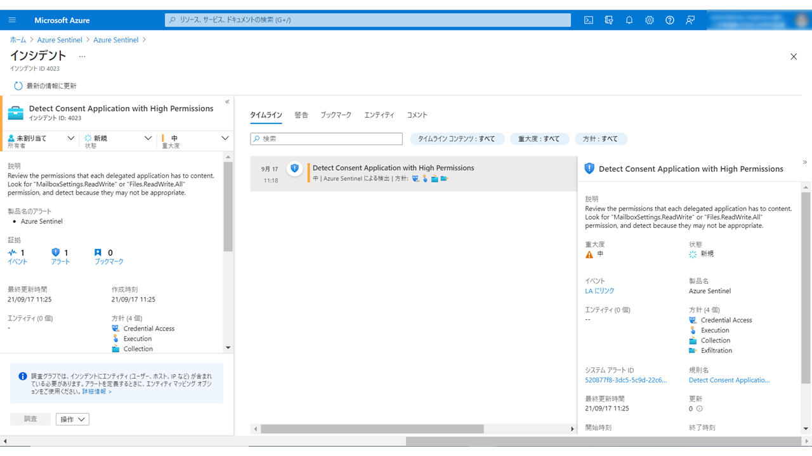Open the feedback icon in top bar

click(x=690, y=20)
